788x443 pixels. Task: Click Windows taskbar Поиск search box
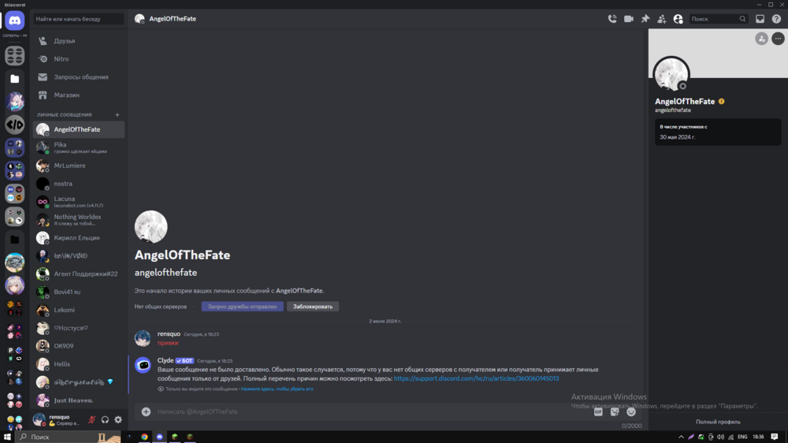point(68,437)
